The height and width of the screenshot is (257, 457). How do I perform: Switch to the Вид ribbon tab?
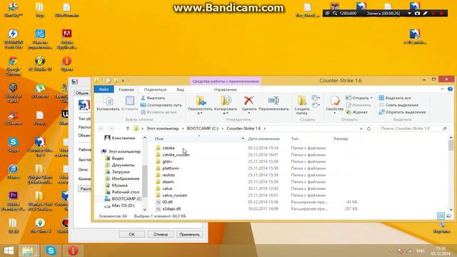click(181, 89)
